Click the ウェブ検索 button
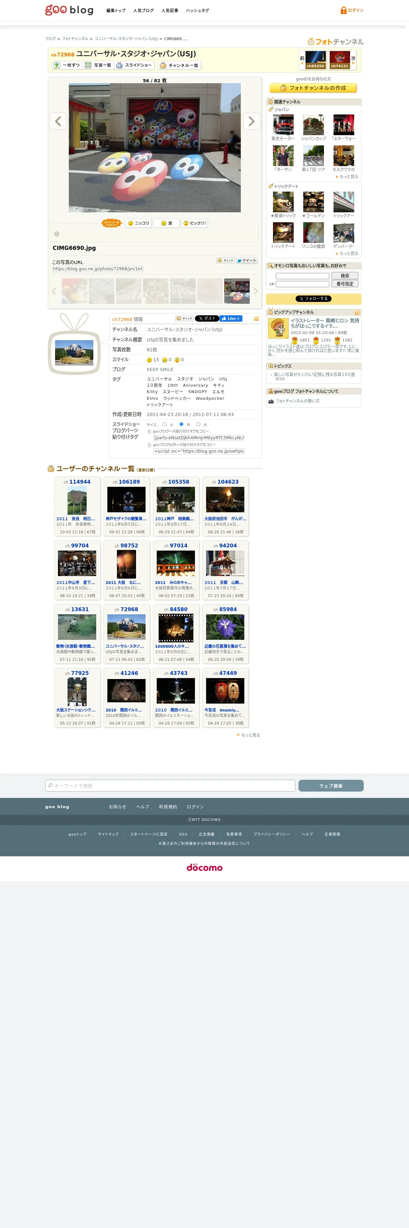 click(x=331, y=786)
